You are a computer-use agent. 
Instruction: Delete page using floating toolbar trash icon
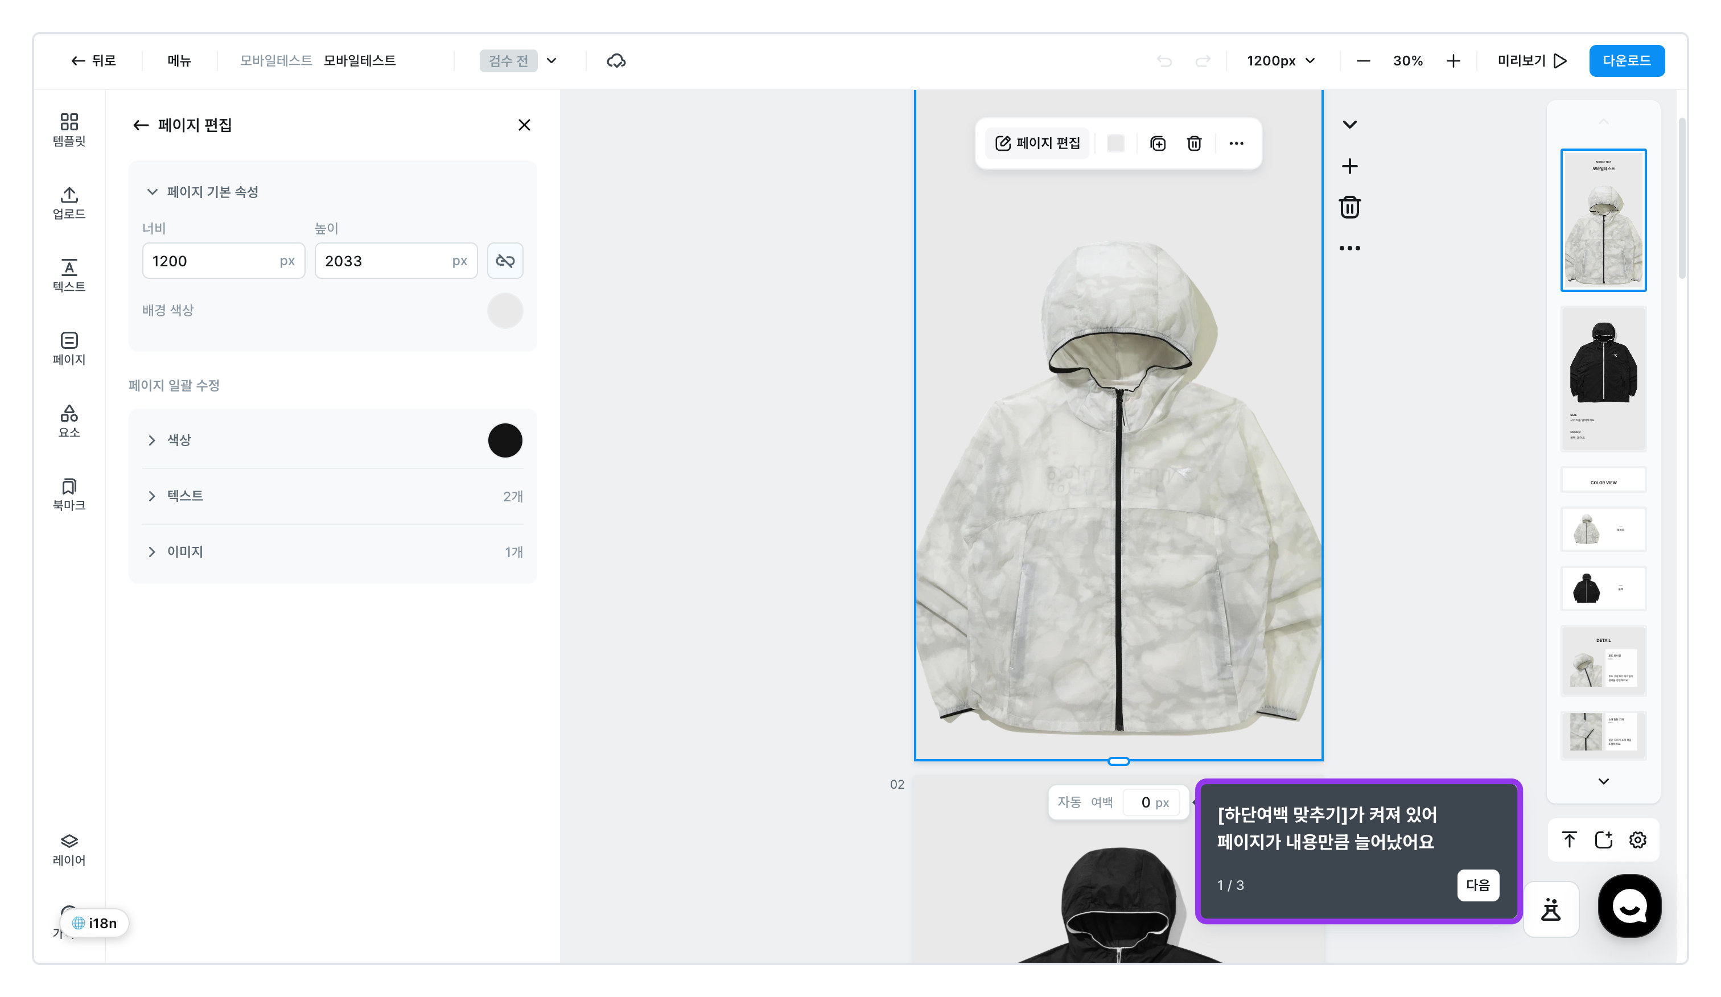pyautogui.click(x=1195, y=143)
